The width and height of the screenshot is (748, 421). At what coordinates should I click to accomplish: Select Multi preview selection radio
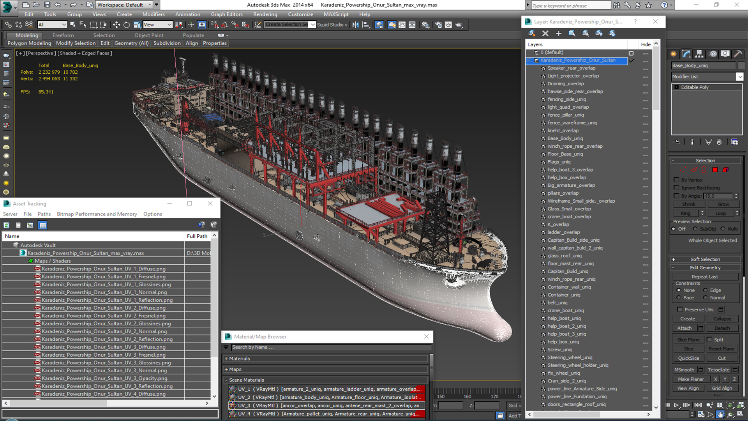[x=723, y=229]
